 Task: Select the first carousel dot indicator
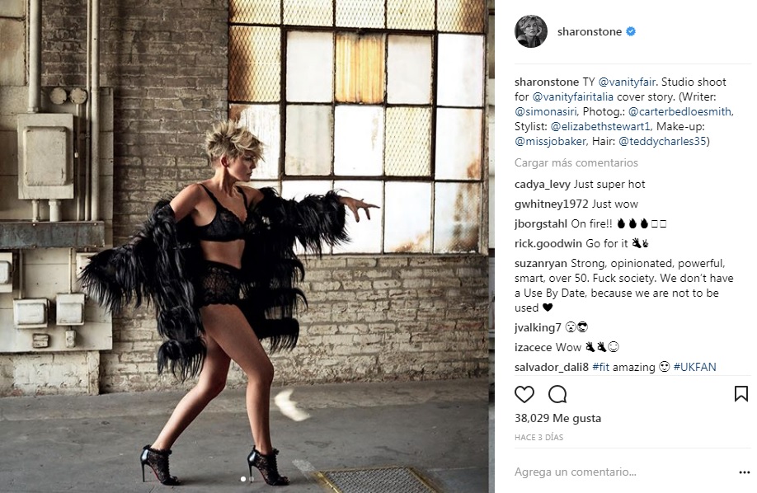(242, 479)
